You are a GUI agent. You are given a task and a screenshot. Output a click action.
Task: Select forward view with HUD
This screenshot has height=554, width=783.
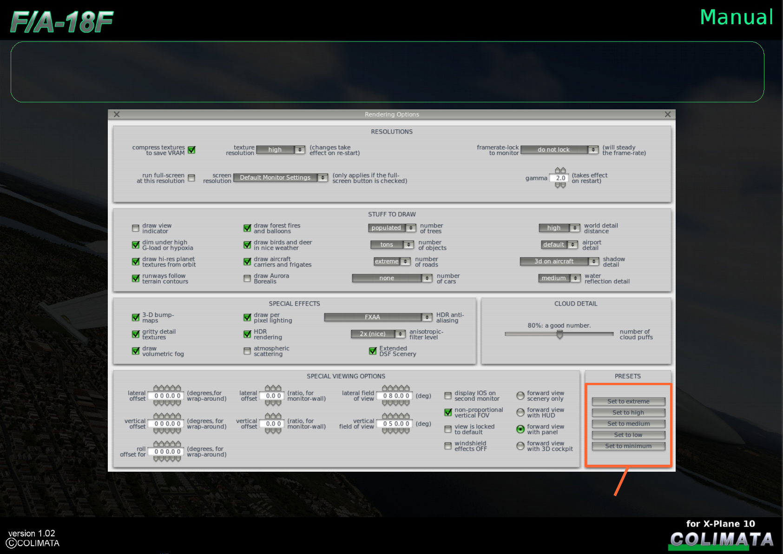[x=520, y=413]
